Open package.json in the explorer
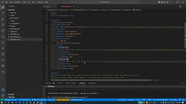Viewport: 186px width, 104px height. 15,29
